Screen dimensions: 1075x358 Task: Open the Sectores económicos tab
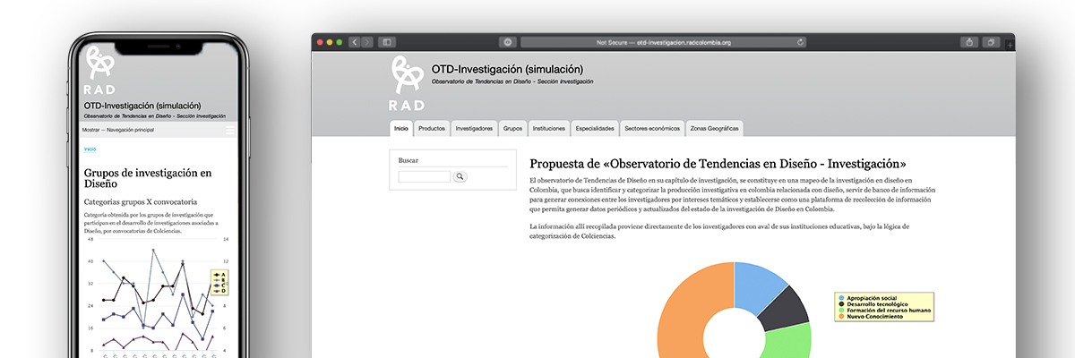pyautogui.click(x=652, y=129)
